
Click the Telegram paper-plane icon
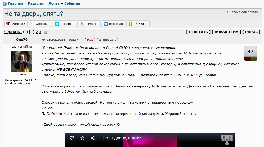pos(57,24)
